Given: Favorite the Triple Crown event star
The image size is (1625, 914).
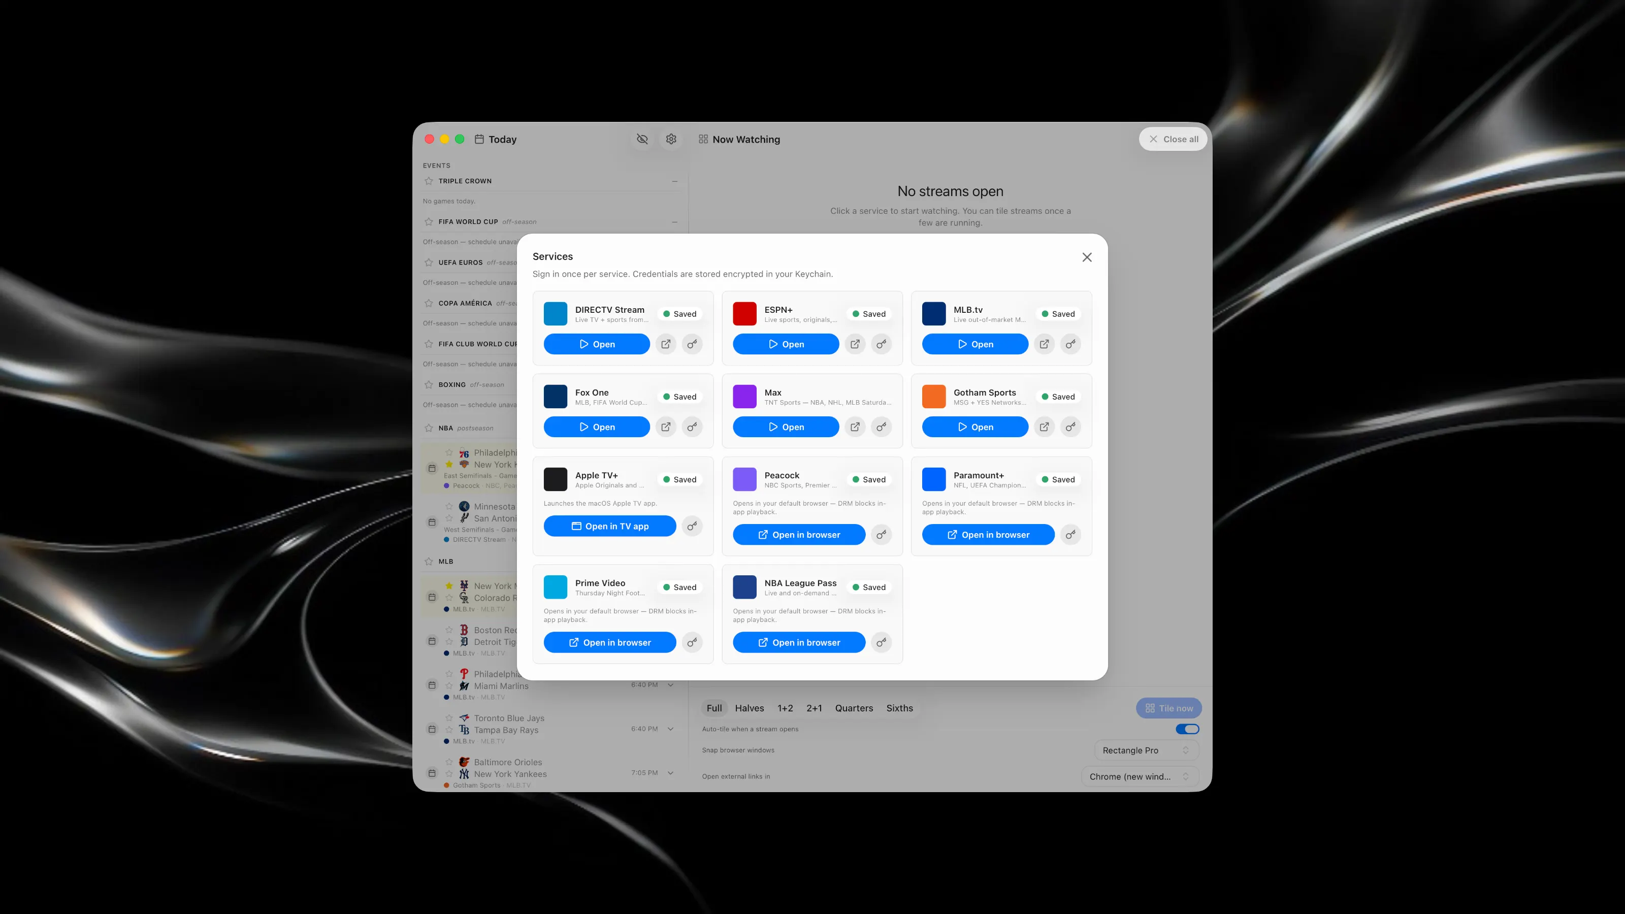Looking at the screenshot, I should 429,181.
